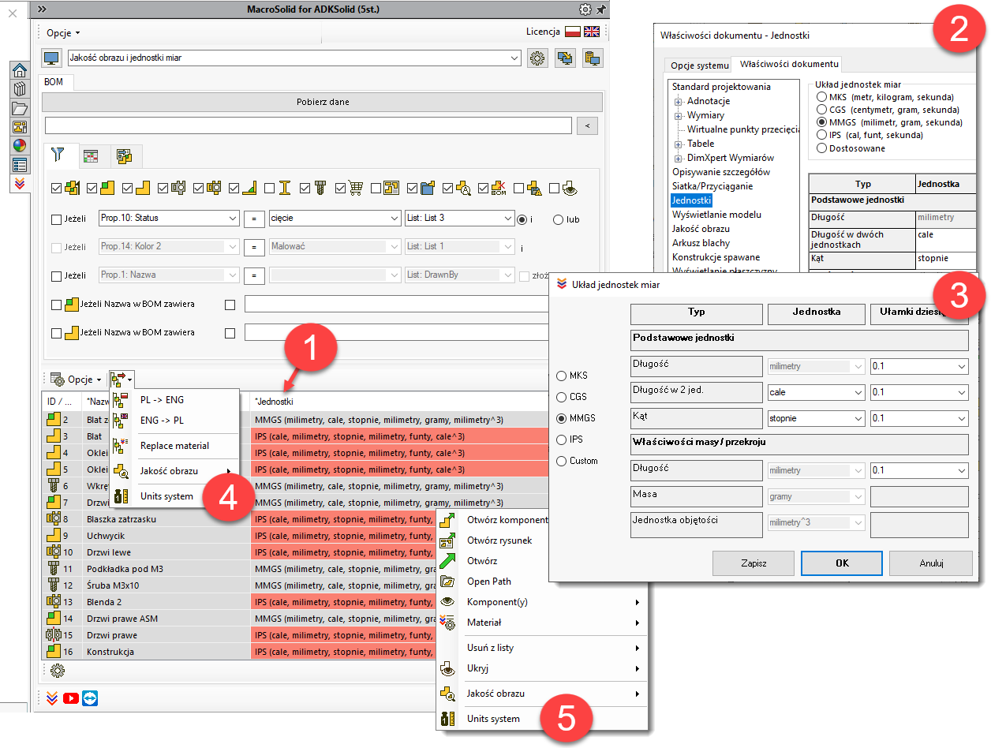Select Custom radio in Układ jednostek miar dialog
The width and height of the screenshot is (991, 748).
(562, 461)
